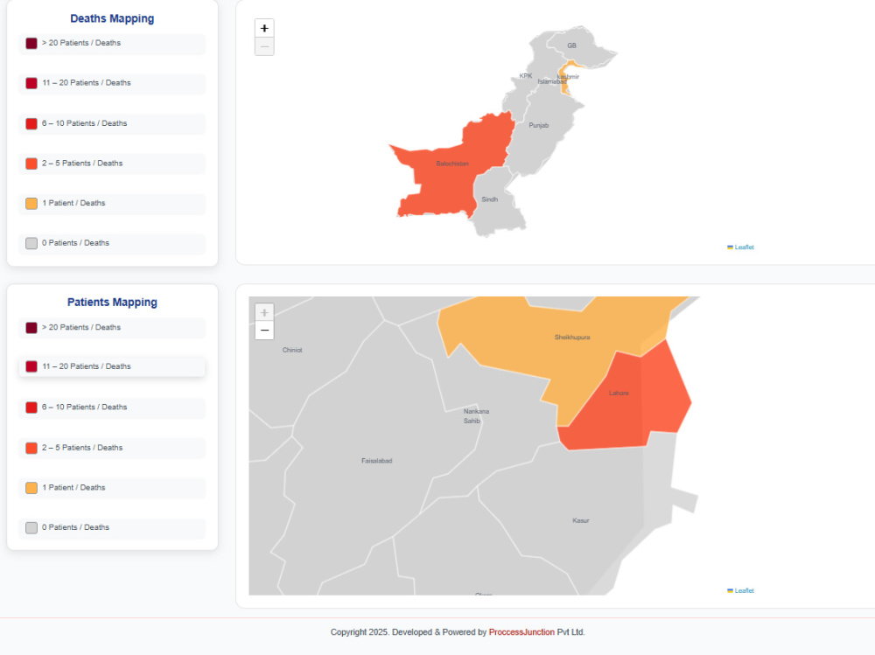The image size is (875, 655).
Task: Select KPK province on the map
Action: coord(526,76)
